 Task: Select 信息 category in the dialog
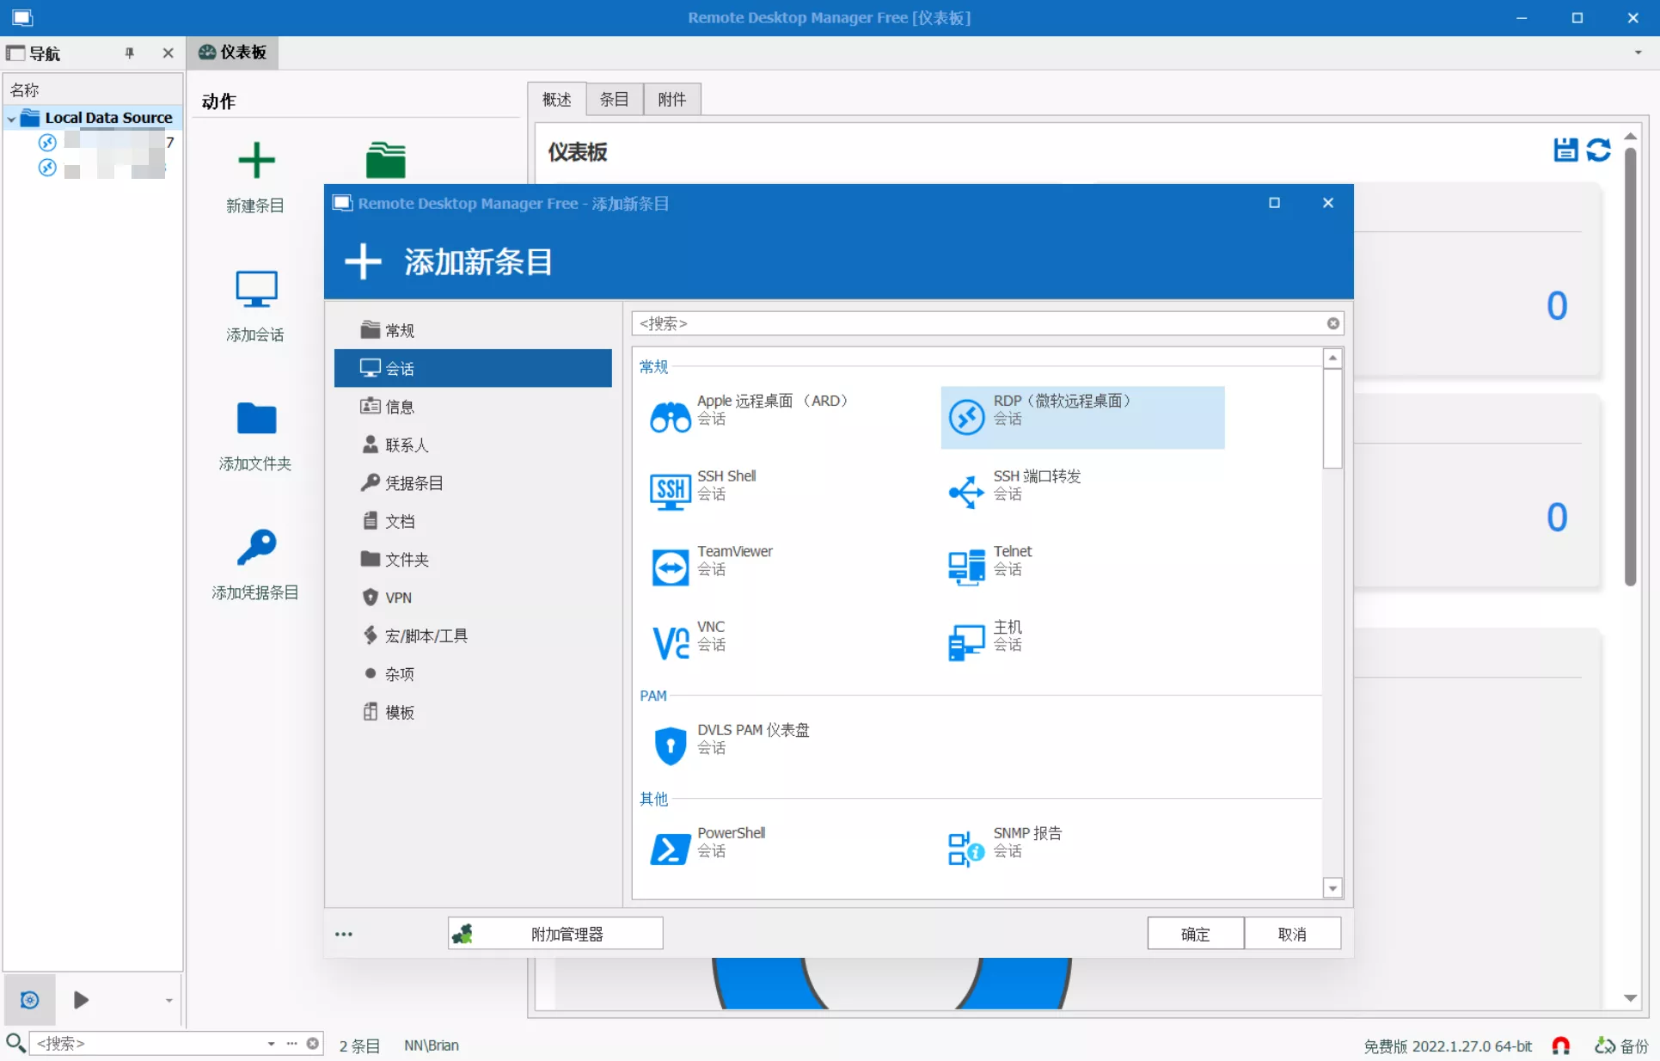point(473,407)
